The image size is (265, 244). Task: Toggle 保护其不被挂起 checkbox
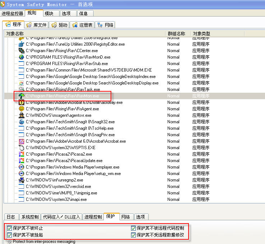click(x=9, y=235)
